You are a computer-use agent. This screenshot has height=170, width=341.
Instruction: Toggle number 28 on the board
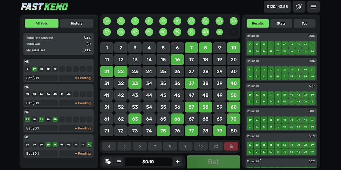(x=205, y=72)
